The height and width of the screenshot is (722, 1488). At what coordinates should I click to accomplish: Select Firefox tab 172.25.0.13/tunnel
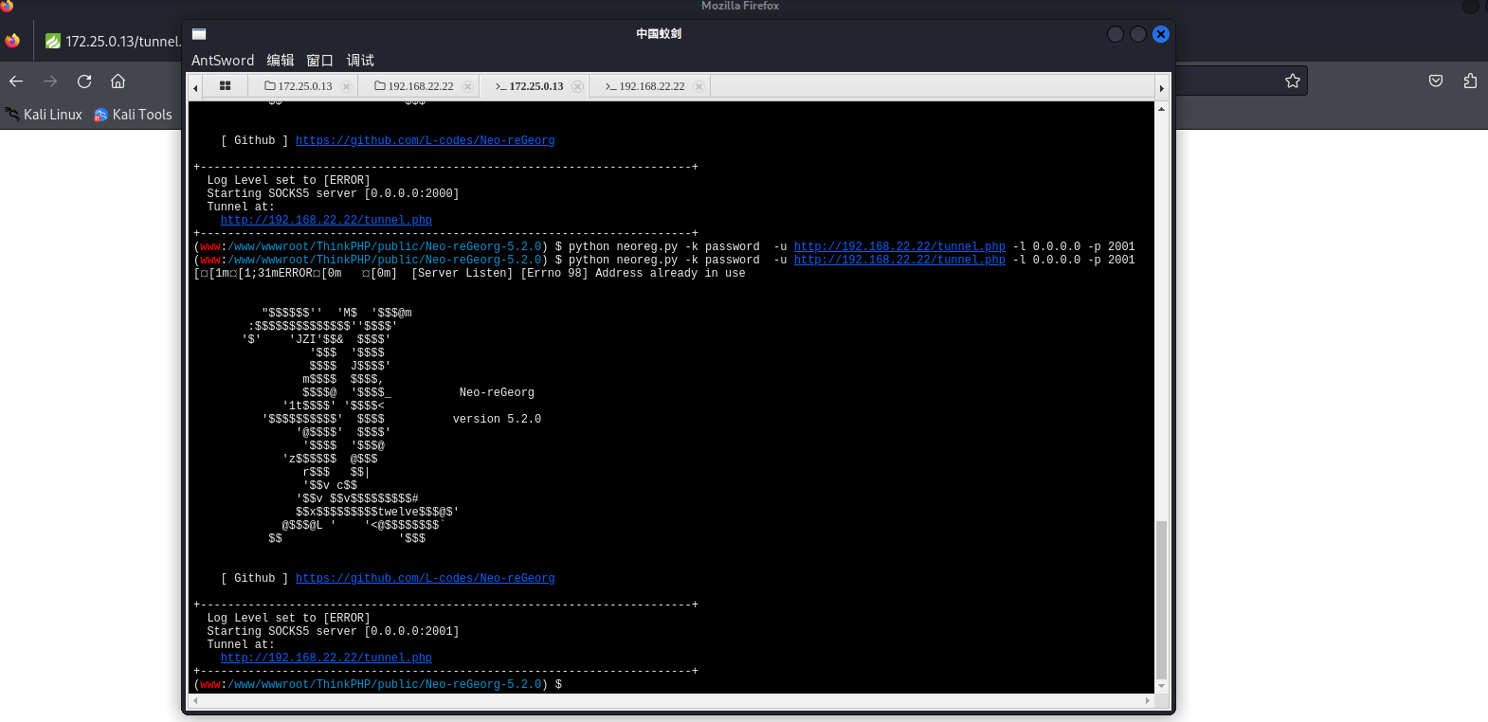point(112,42)
